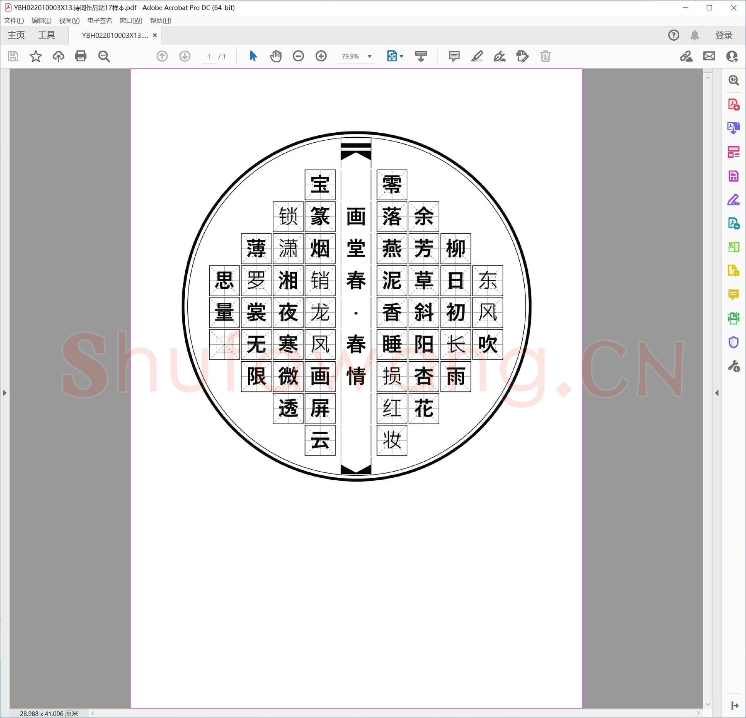Open the 编辑(E) menu
The width and height of the screenshot is (746, 718).
coord(41,20)
